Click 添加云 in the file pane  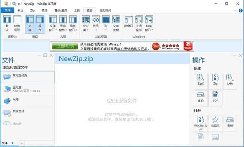(x=27, y=123)
